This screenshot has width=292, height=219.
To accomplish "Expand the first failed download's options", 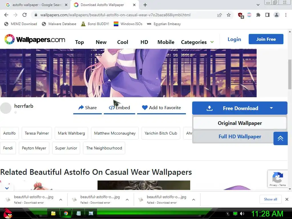I will 61,200.
